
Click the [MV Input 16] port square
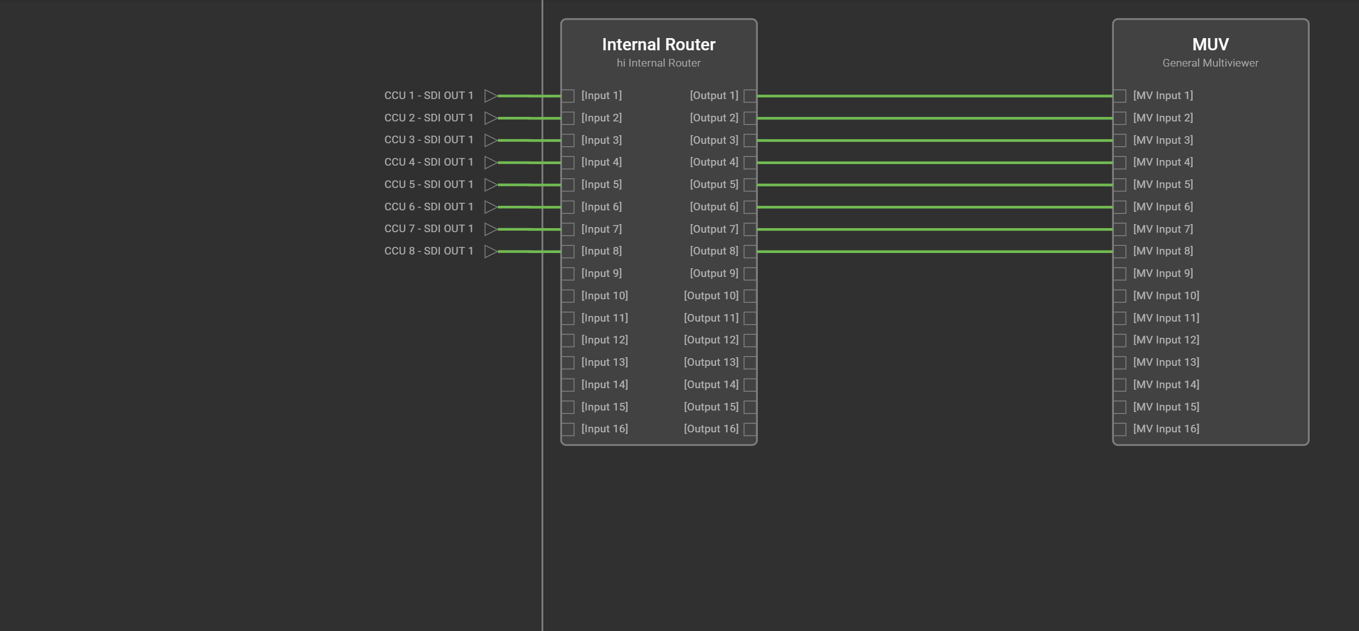coord(1119,429)
